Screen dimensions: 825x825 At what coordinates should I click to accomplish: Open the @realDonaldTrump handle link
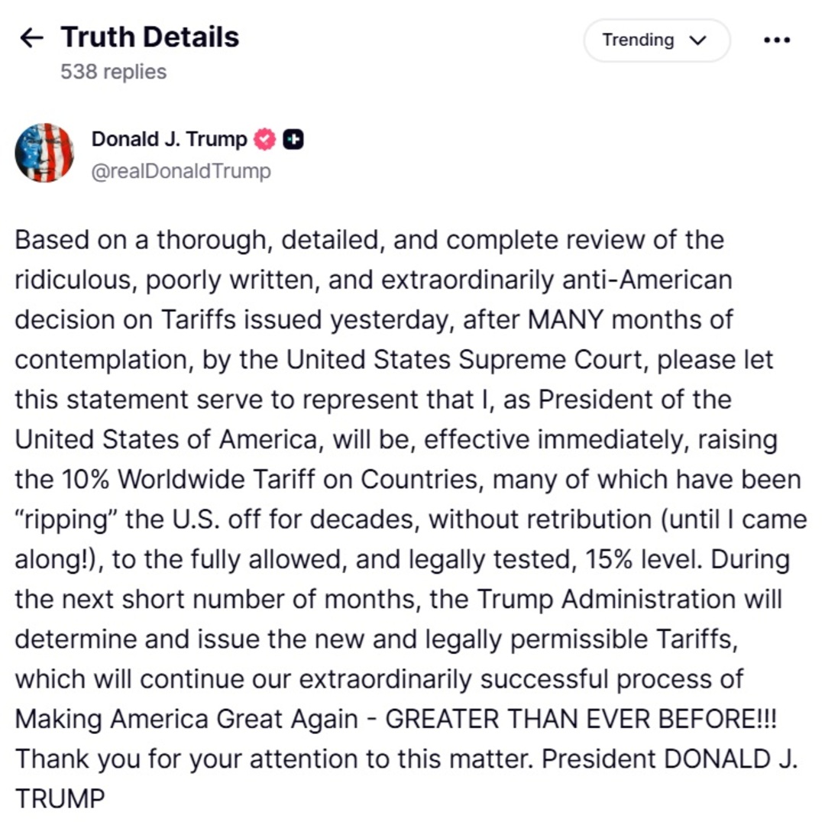[181, 171]
